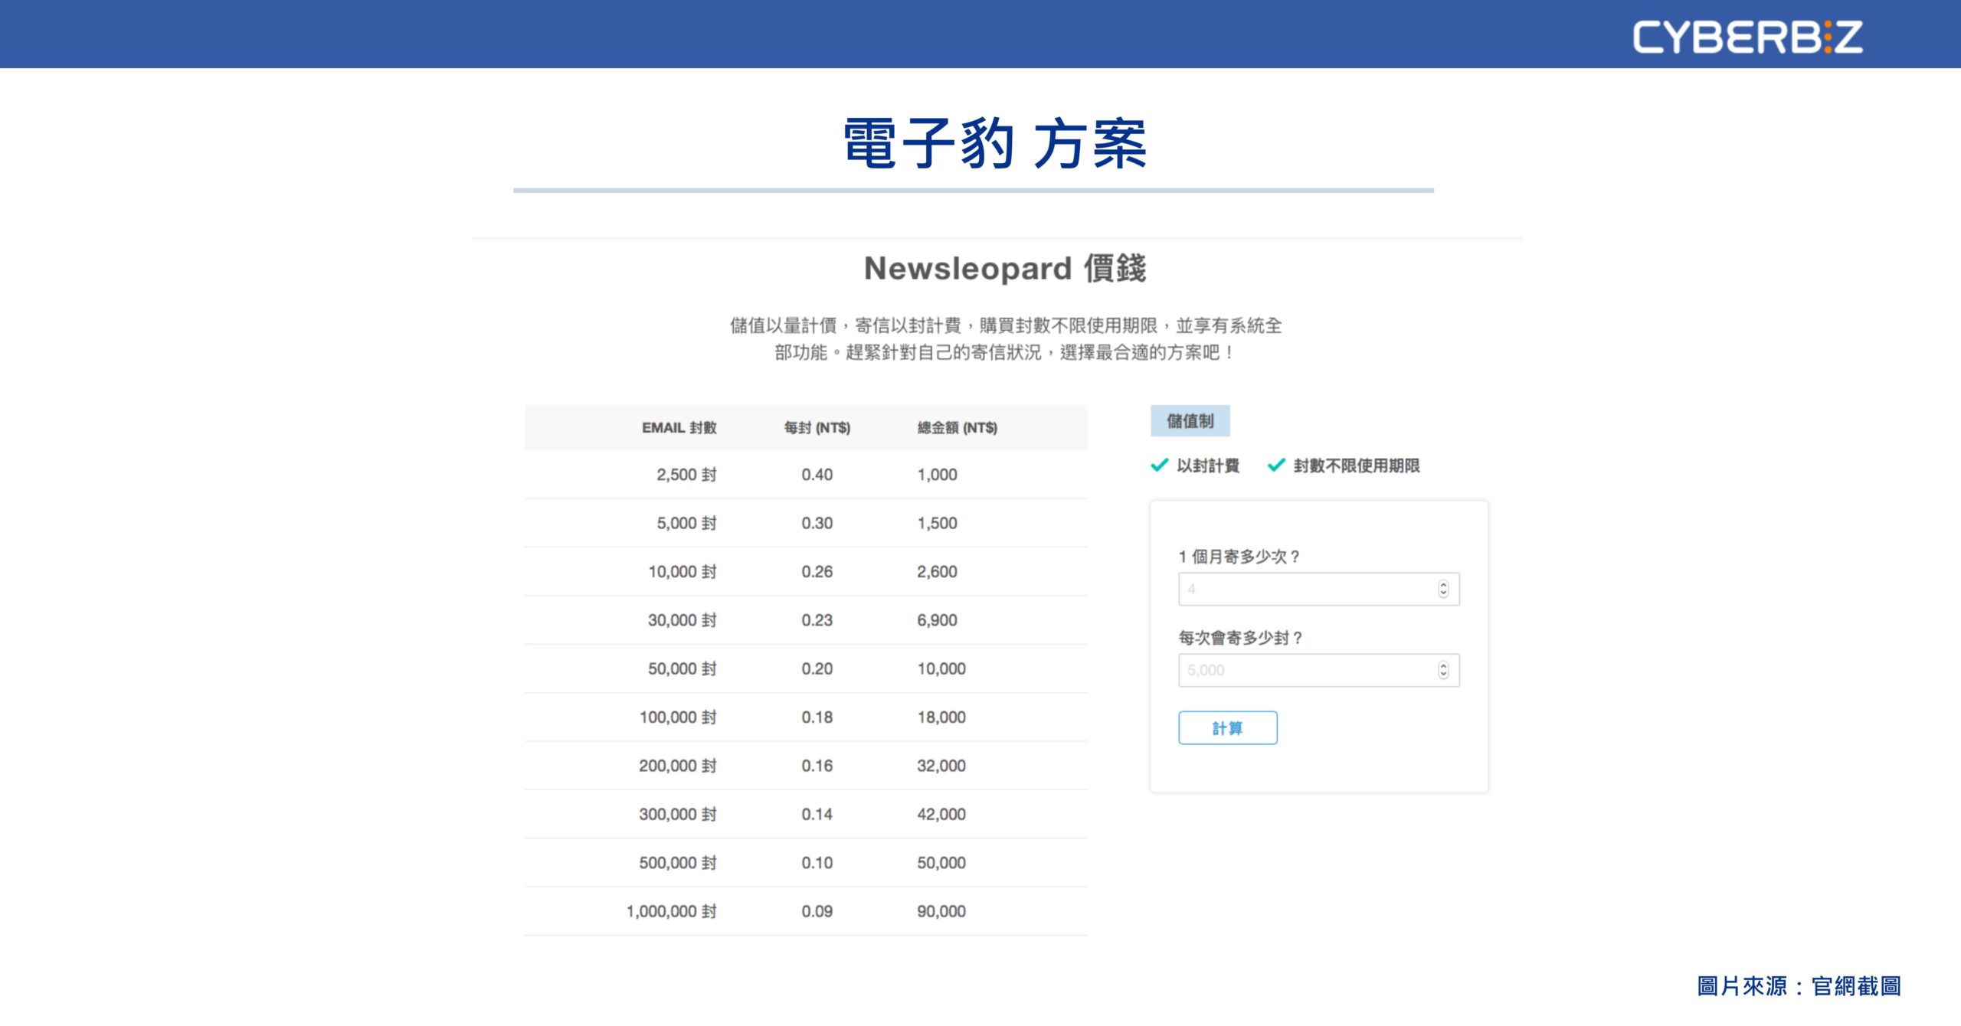Click the 0.30 per-email price
This screenshot has width=1961, height=1026.
pos(817,523)
